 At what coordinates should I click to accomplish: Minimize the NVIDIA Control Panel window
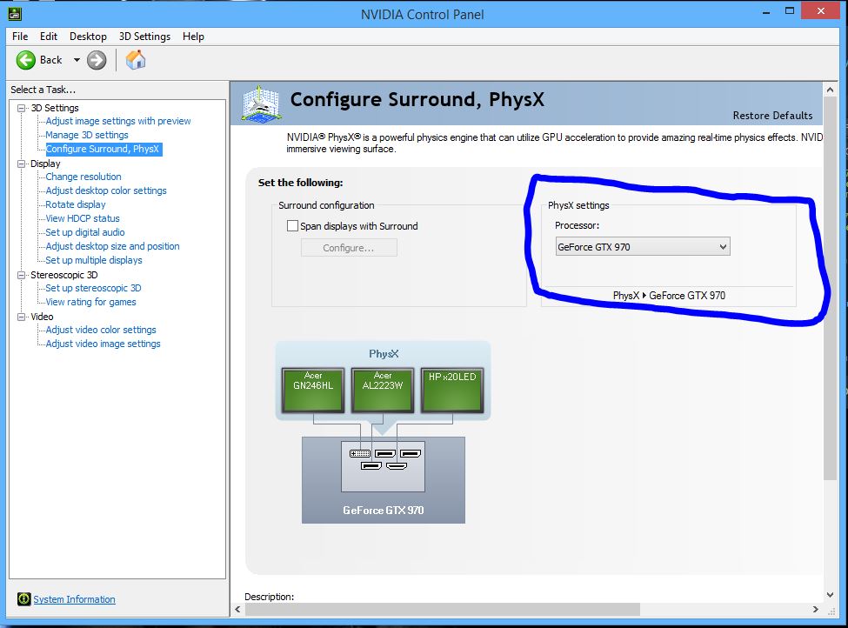pos(765,11)
